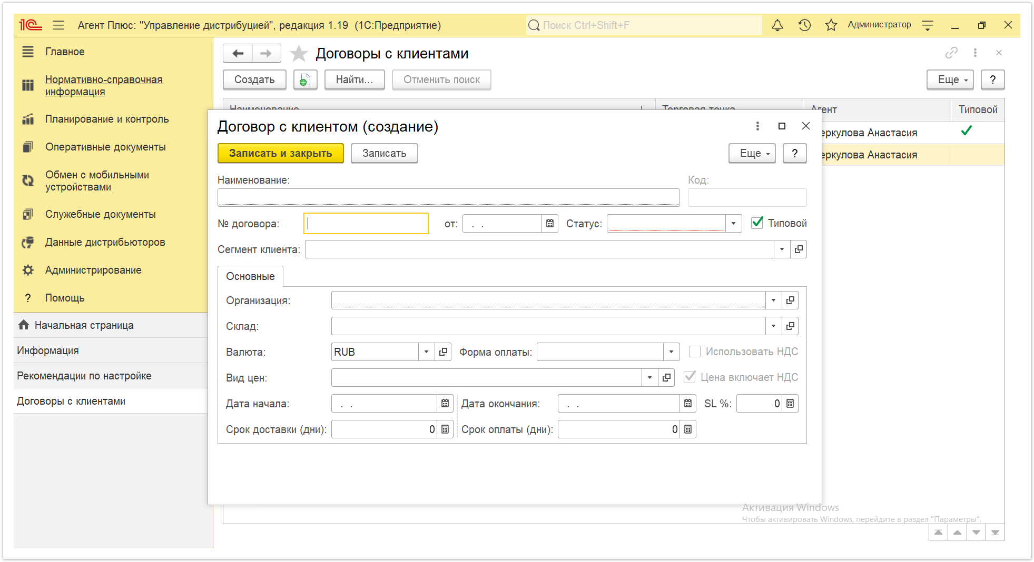The height and width of the screenshot is (562, 1034).
Task: Open the notifications bell icon
Action: coord(777,25)
